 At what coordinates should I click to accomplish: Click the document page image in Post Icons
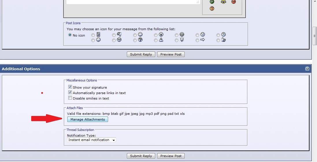click(99, 35)
